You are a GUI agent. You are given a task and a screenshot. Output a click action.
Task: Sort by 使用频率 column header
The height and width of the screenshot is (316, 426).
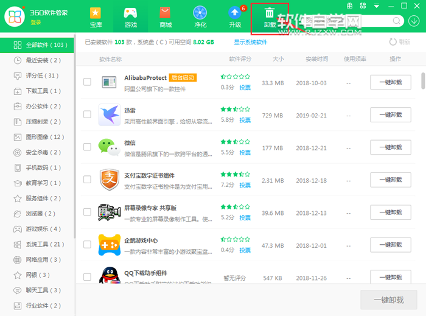355,59
